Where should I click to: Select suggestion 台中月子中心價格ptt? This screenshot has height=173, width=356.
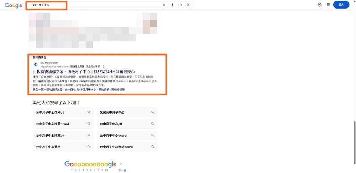tap(63, 112)
